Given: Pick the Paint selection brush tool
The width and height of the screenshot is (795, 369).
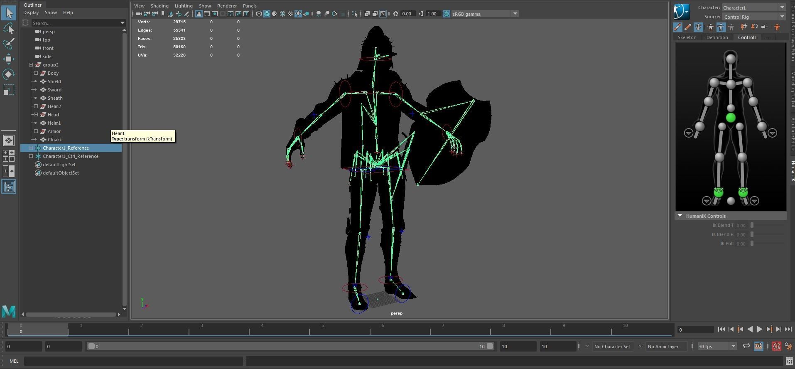Looking at the screenshot, I should point(9,44).
